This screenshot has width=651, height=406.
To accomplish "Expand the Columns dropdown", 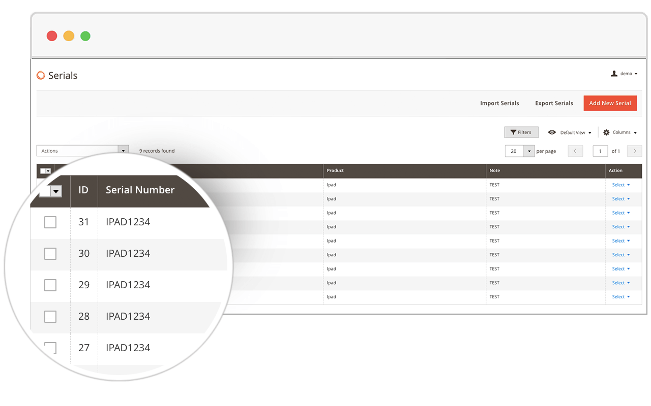I will [625, 132].
